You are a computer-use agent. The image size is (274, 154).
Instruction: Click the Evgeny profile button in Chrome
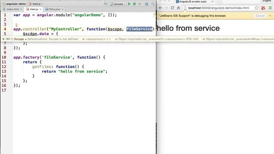click(267, 1)
